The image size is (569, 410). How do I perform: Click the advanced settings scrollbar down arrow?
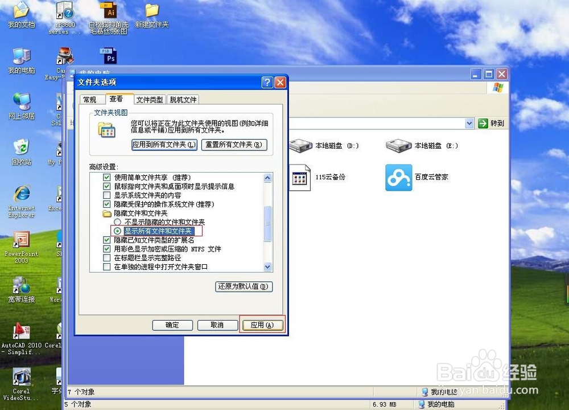coord(267,267)
